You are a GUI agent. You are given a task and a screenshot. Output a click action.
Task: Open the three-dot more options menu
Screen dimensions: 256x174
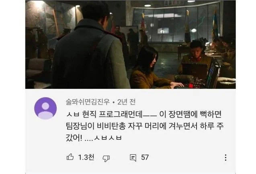[x=225, y=158]
